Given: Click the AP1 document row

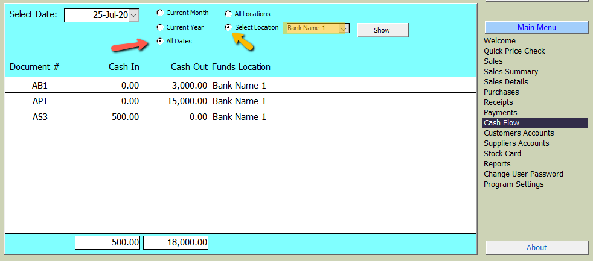Looking at the screenshot, I should 40,101.
